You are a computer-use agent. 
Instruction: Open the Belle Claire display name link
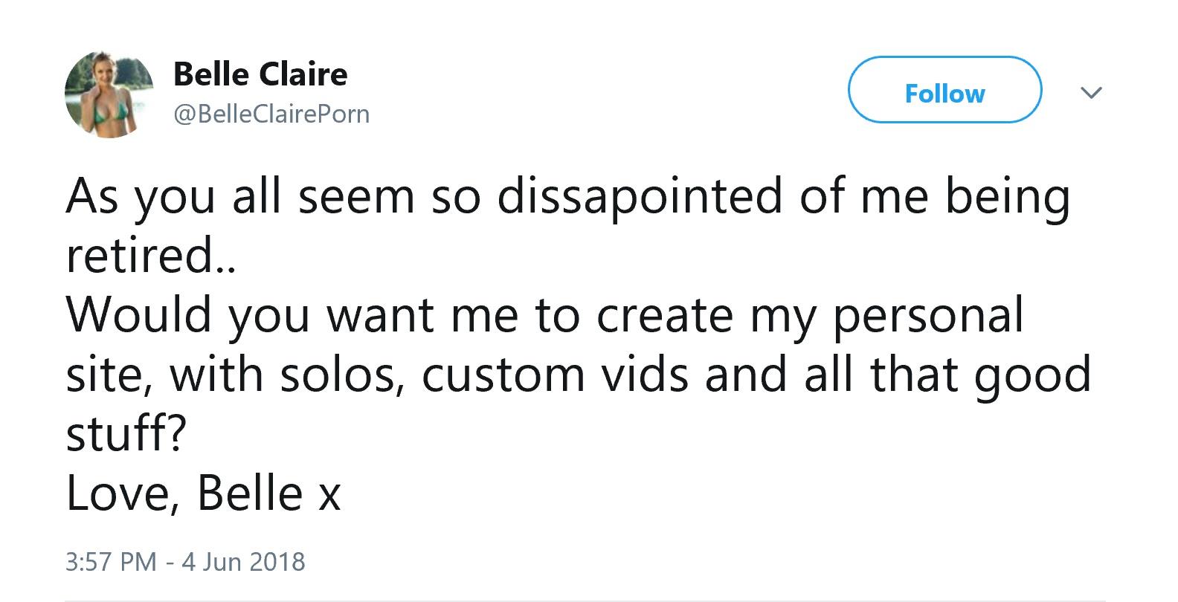(260, 74)
